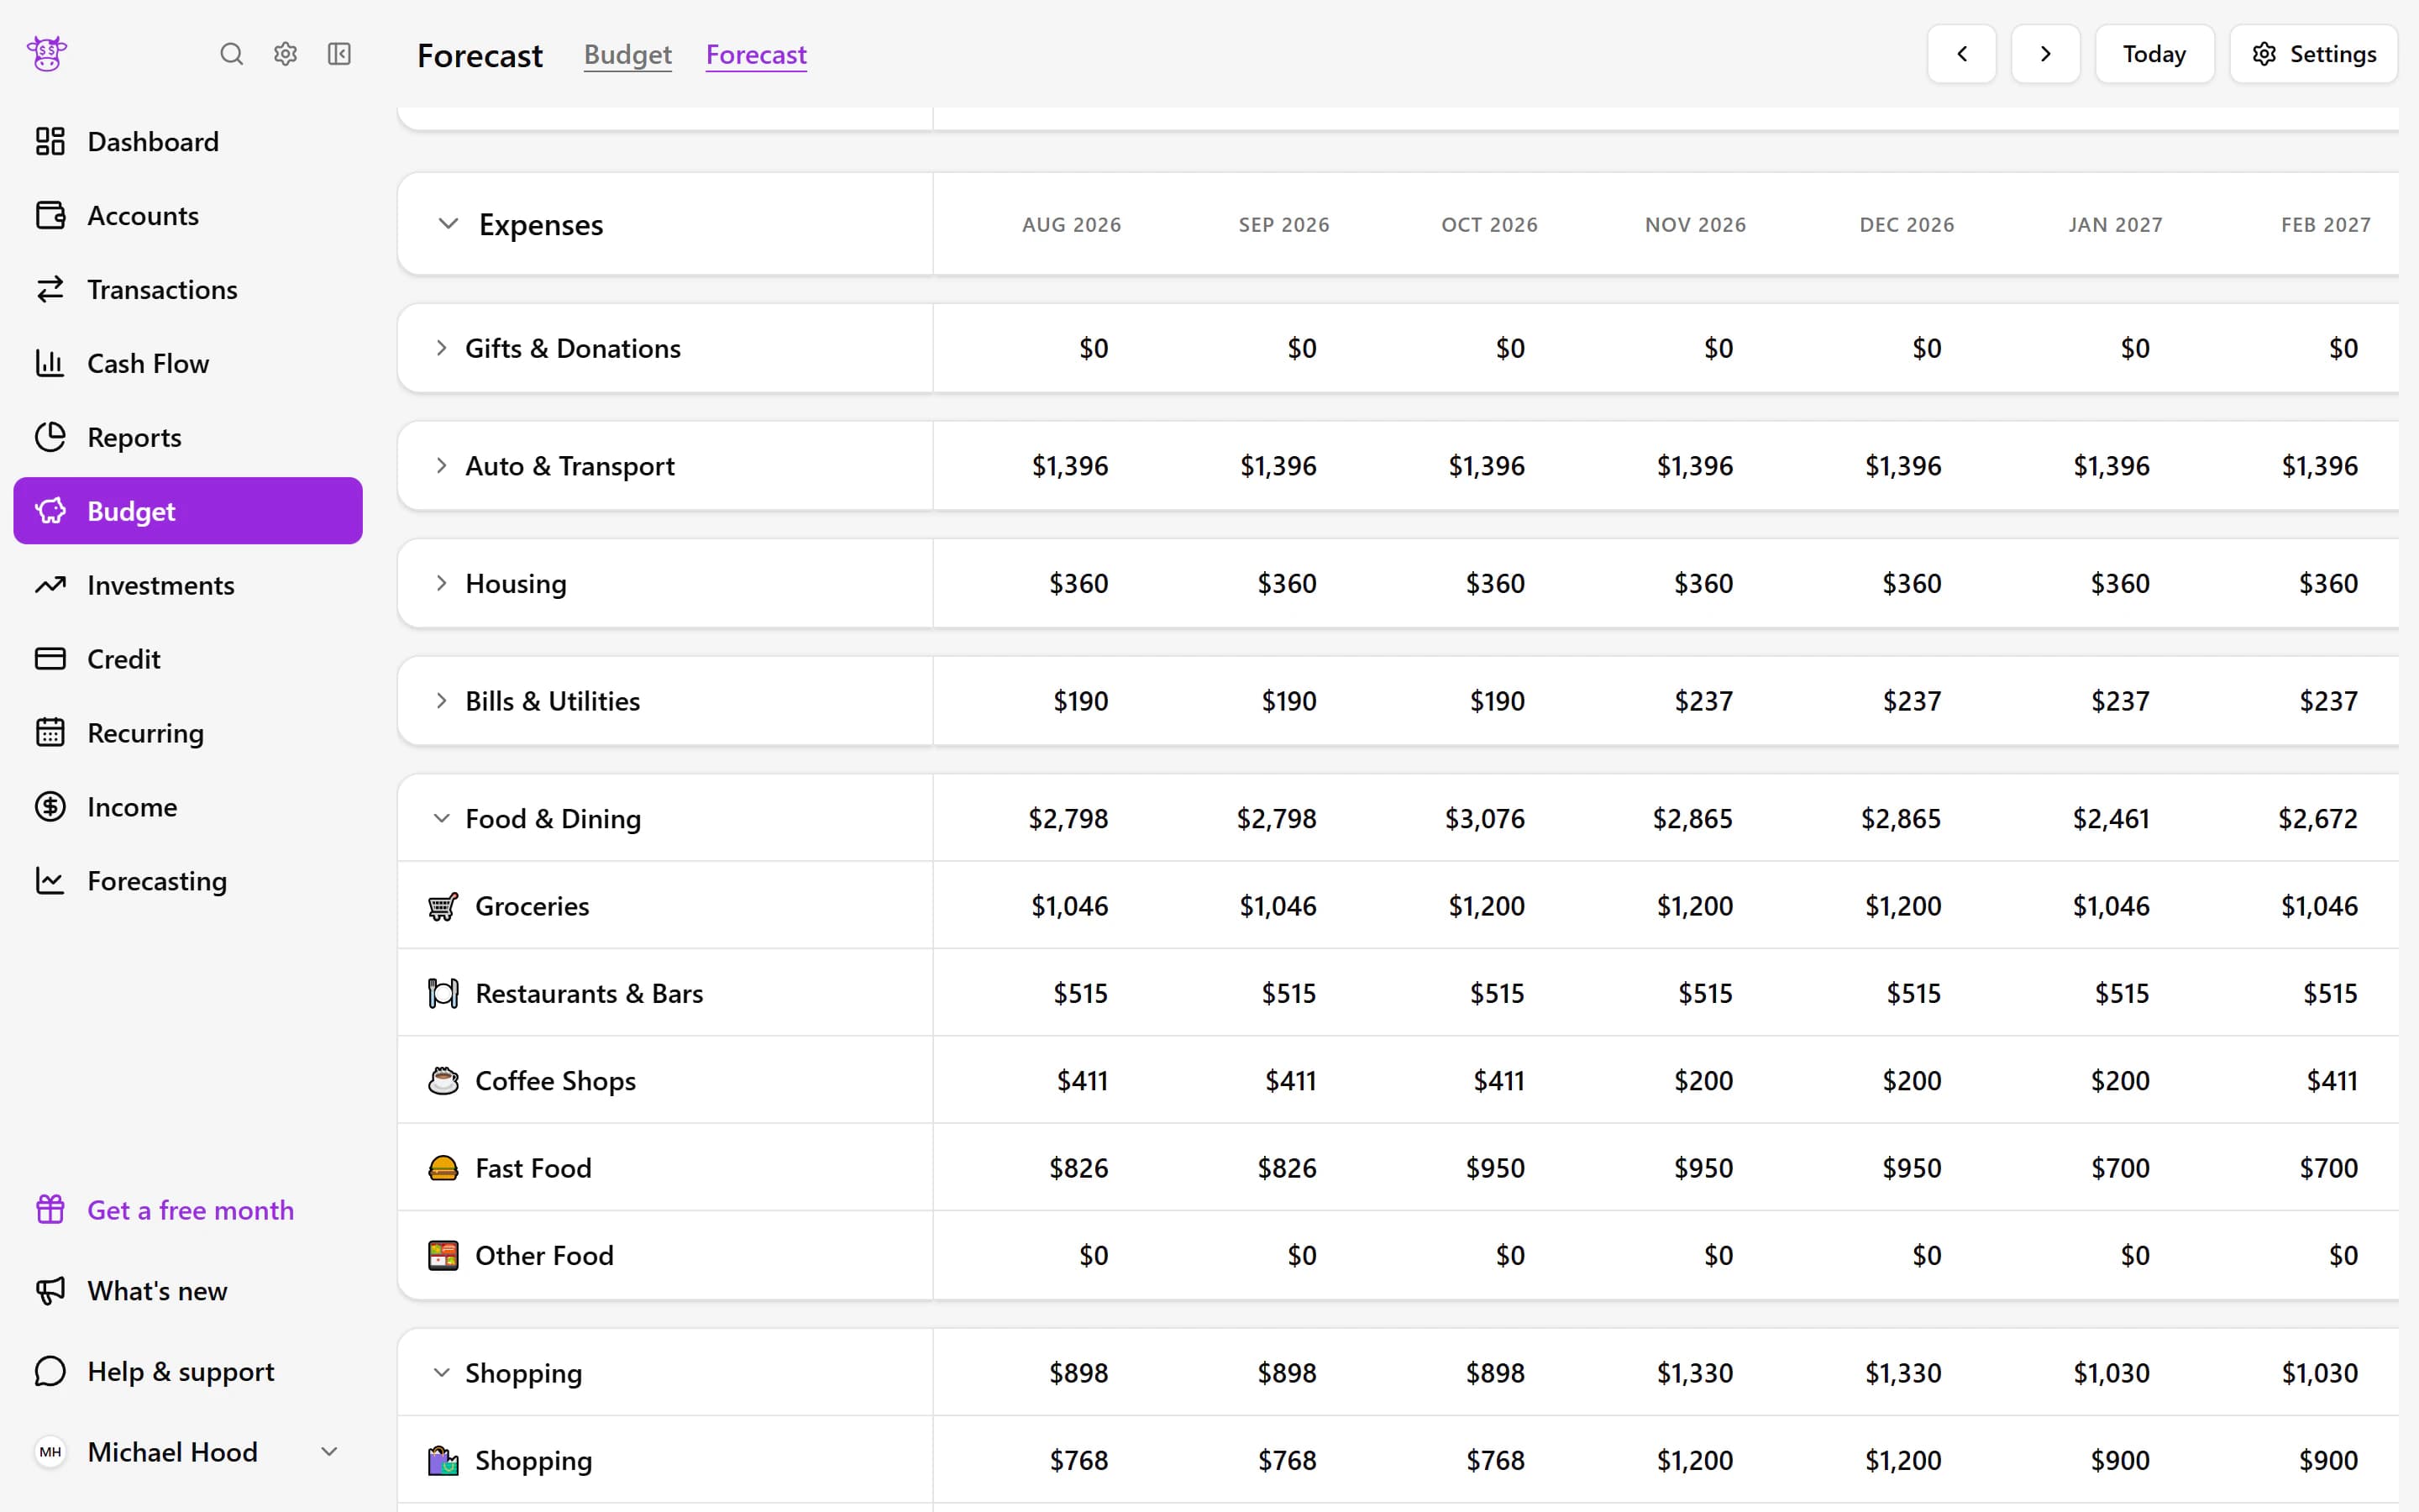Click Get a free month link
This screenshot has height=1512, width=2419.
tap(190, 1210)
